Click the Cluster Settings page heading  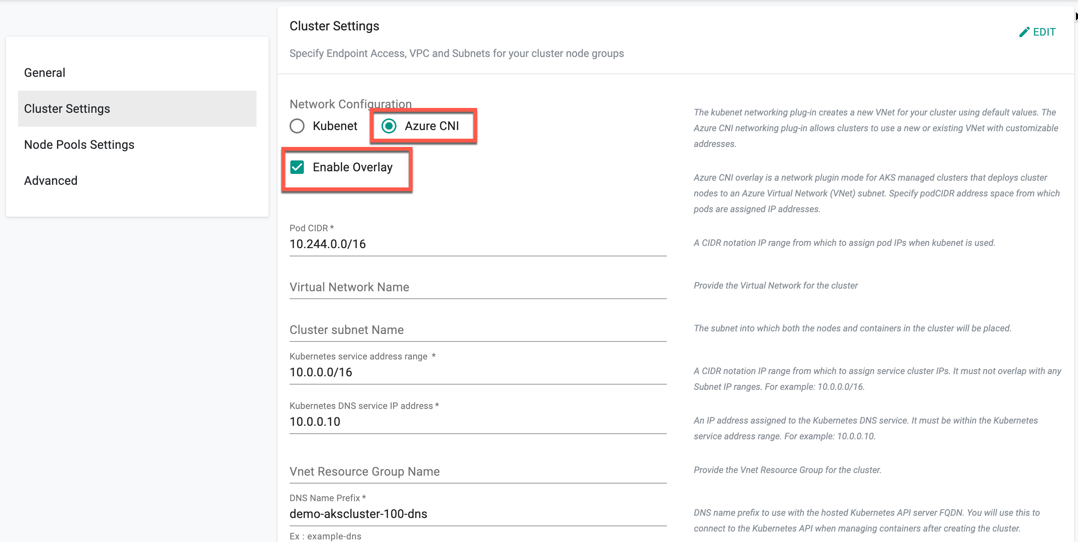334,26
